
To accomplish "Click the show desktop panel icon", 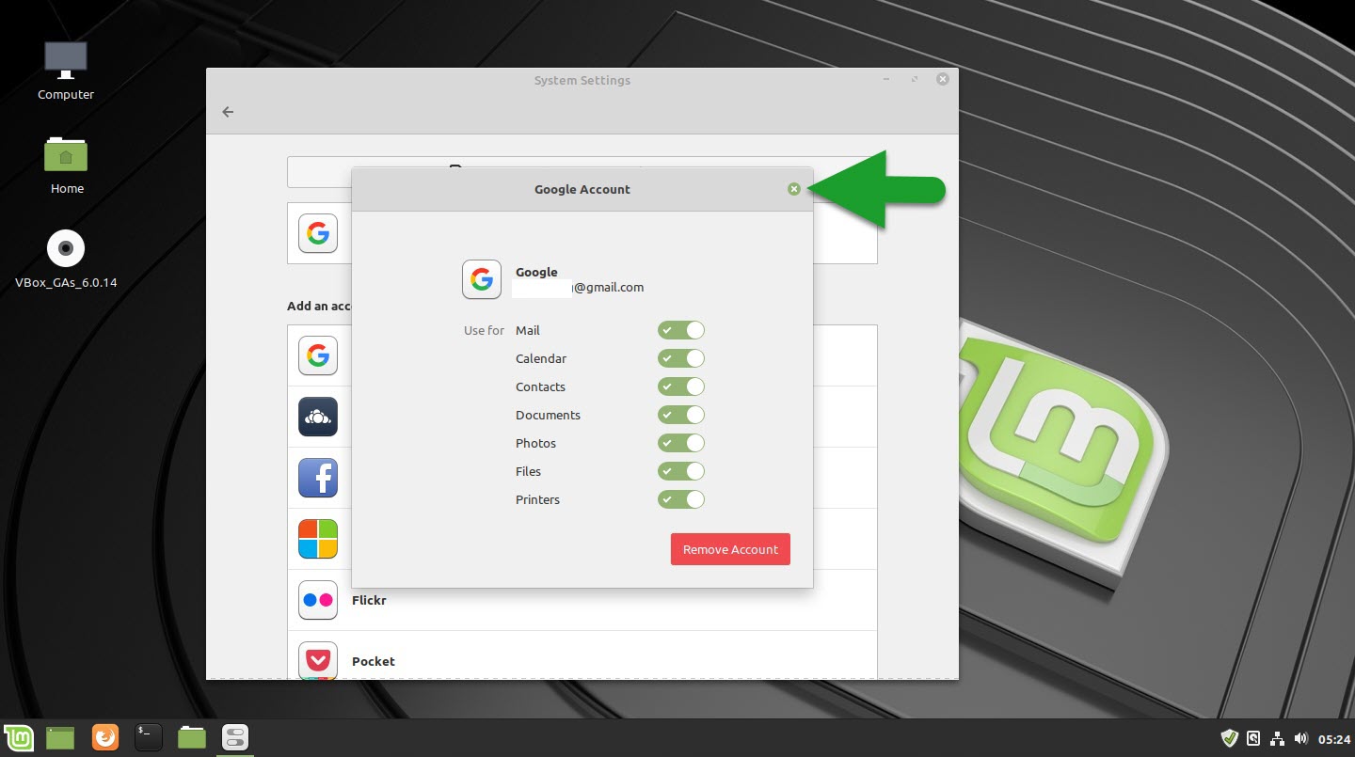I will [60, 737].
